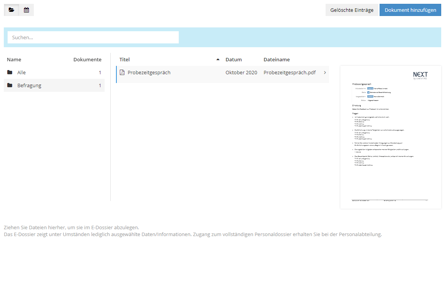Click the Name column header in folder list
The width and height of the screenshot is (445, 297).
(14, 59)
